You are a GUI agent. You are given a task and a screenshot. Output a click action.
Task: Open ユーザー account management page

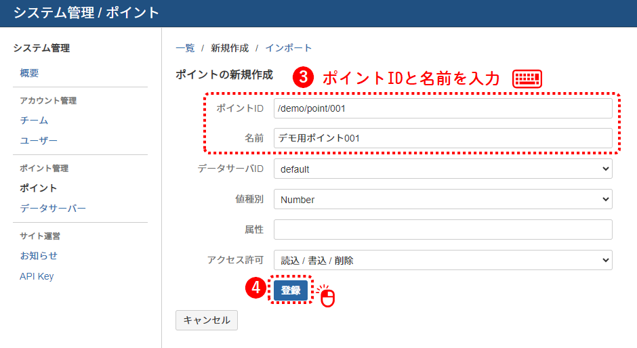[x=39, y=141]
